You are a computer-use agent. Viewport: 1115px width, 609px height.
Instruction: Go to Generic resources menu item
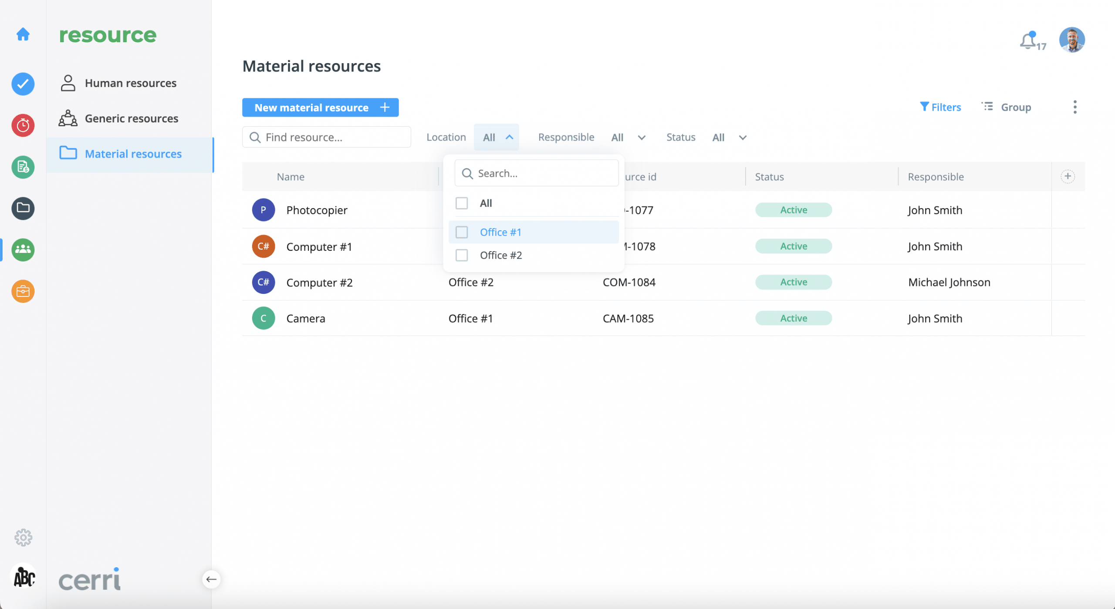click(x=131, y=118)
